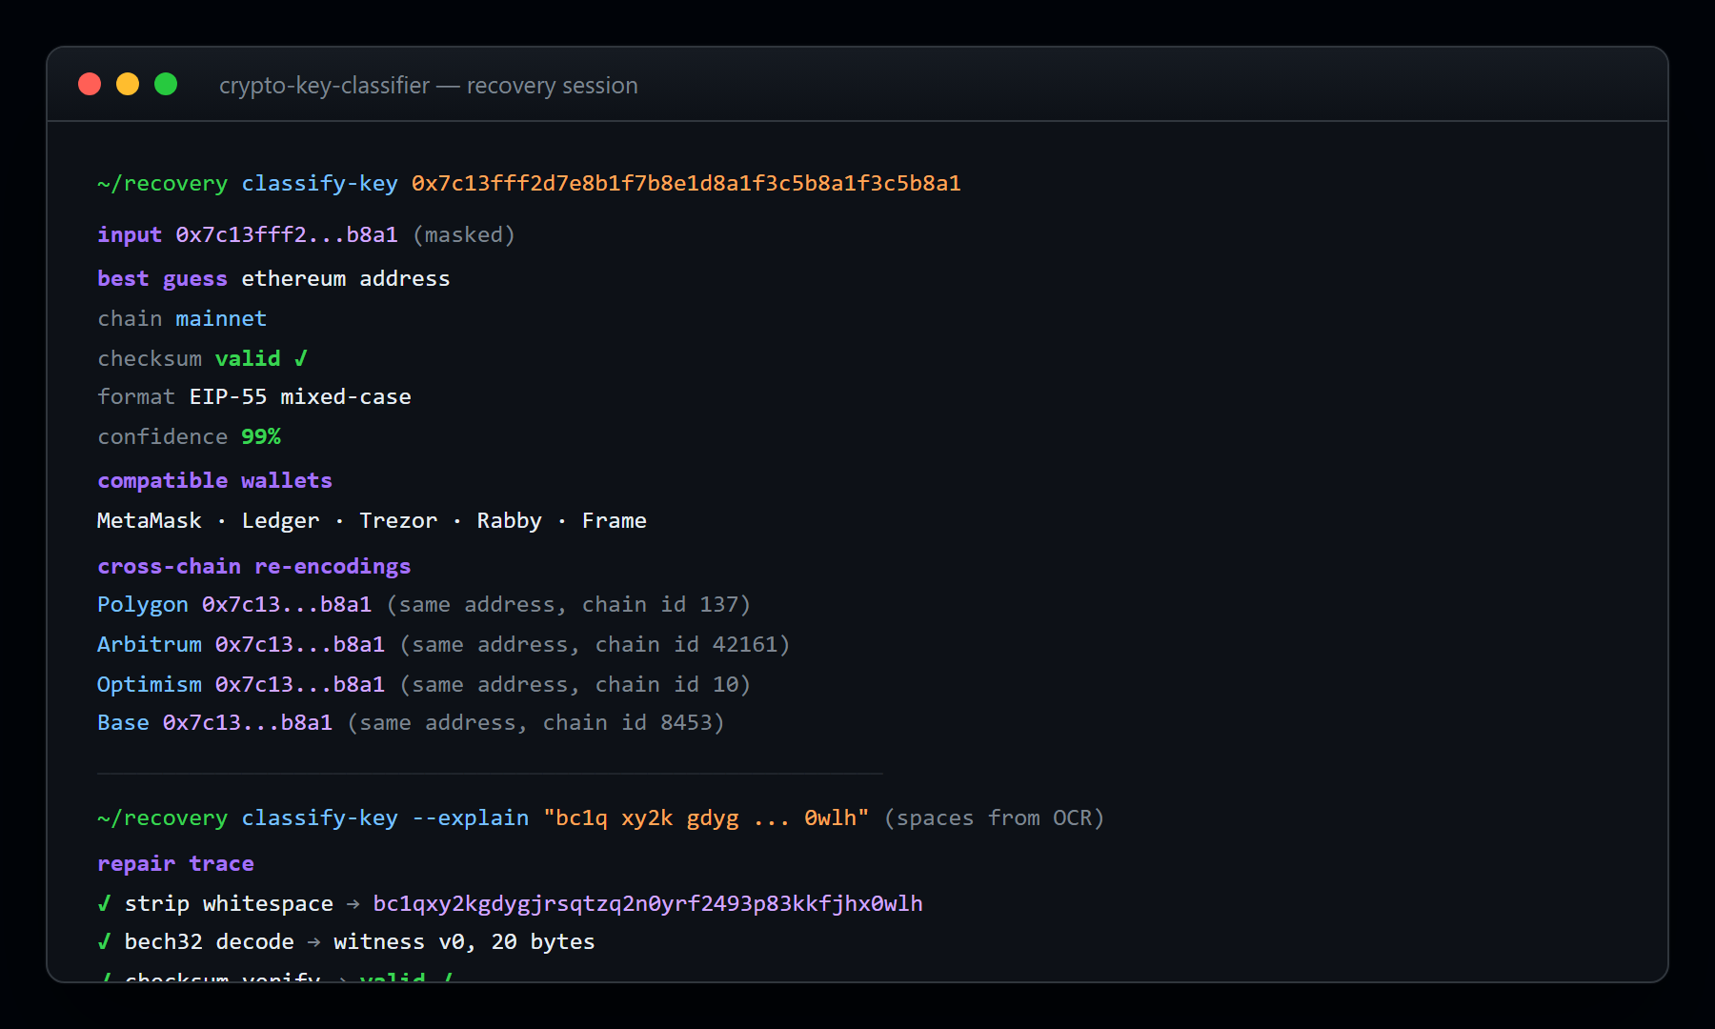Image resolution: width=1715 pixels, height=1029 pixels.
Task: Click the '--explain' flag
Action: pos(471,817)
